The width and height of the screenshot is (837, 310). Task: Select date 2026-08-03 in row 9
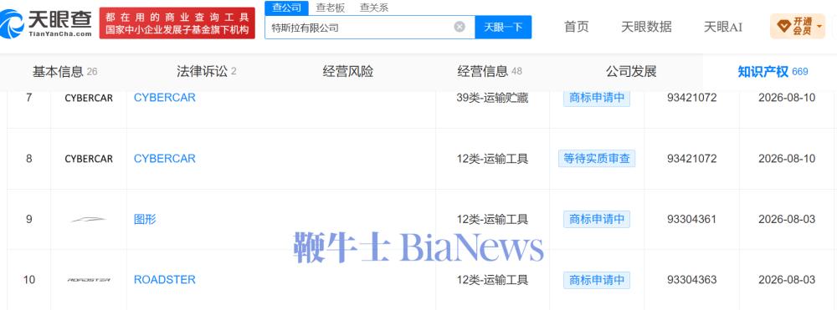tap(787, 219)
